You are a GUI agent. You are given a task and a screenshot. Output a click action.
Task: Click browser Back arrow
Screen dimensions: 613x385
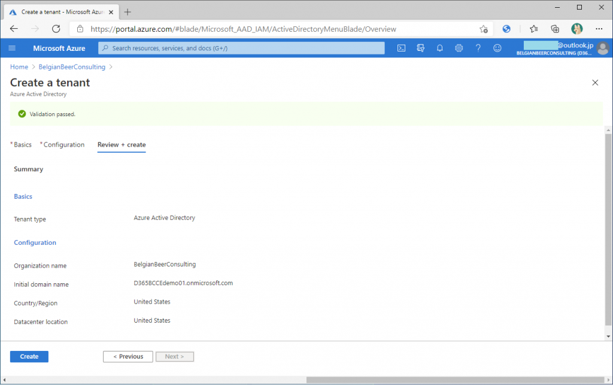point(14,29)
